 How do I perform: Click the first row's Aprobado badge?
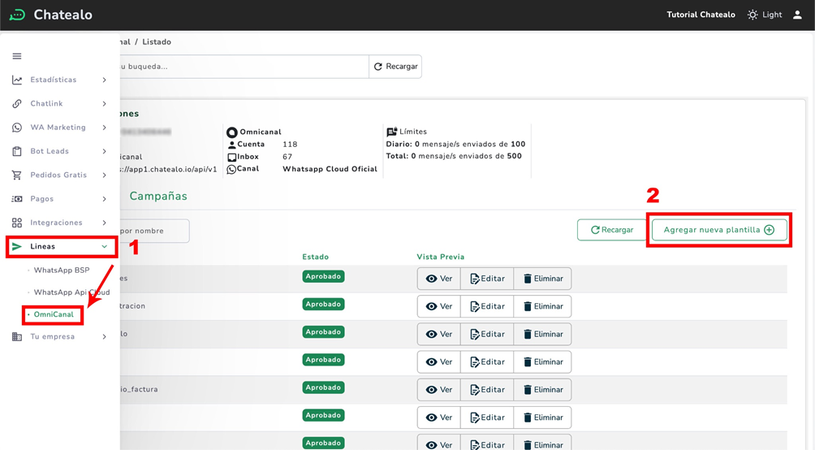point(323,276)
